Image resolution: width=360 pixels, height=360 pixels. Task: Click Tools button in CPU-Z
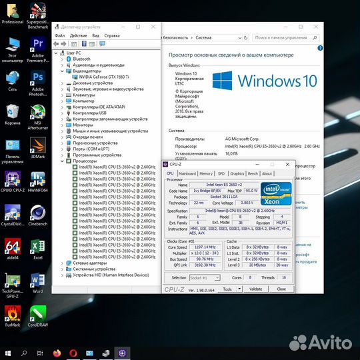pyautogui.click(x=227, y=289)
